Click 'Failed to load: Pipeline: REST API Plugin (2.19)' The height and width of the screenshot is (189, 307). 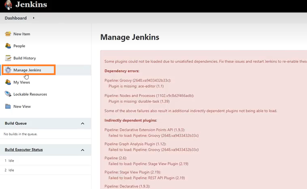click(x=147, y=178)
